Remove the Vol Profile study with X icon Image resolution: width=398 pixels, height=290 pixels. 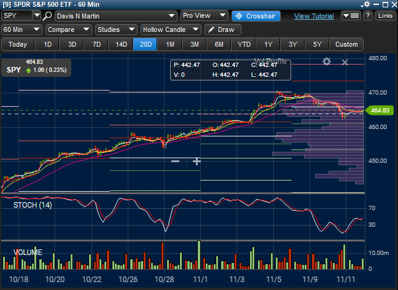click(x=345, y=62)
